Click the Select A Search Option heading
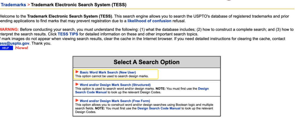Viewport: 295px width, 122px height. pyautogui.click(x=146, y=62)
